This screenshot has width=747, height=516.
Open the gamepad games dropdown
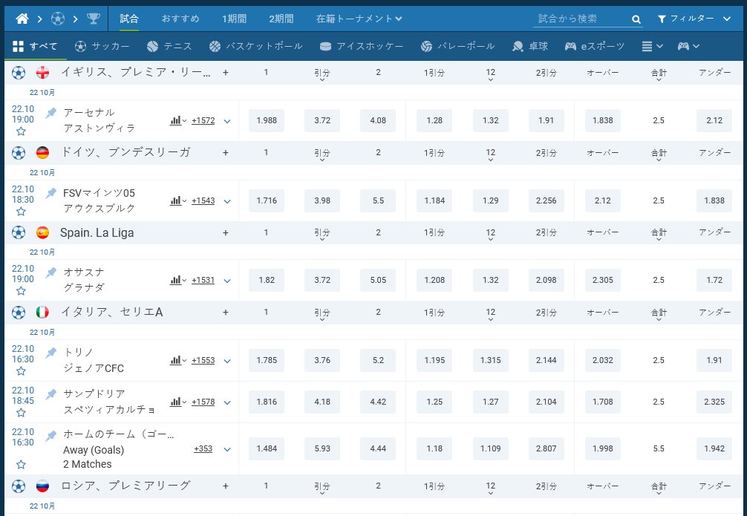688,46
